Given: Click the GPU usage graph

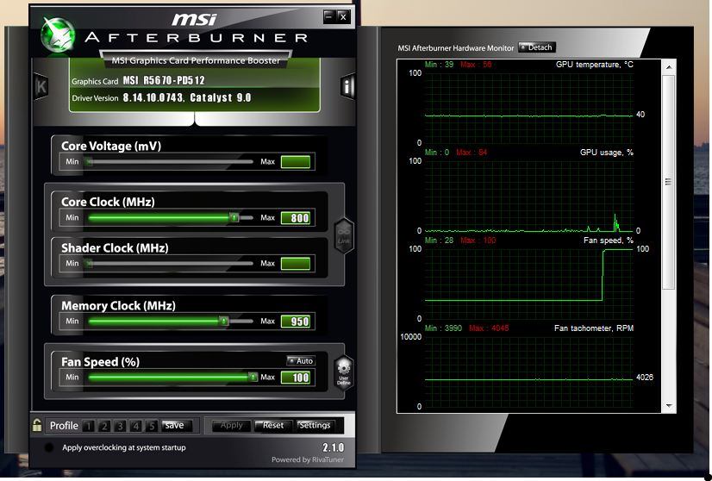Looking at the screenshot, I should 528,197.
